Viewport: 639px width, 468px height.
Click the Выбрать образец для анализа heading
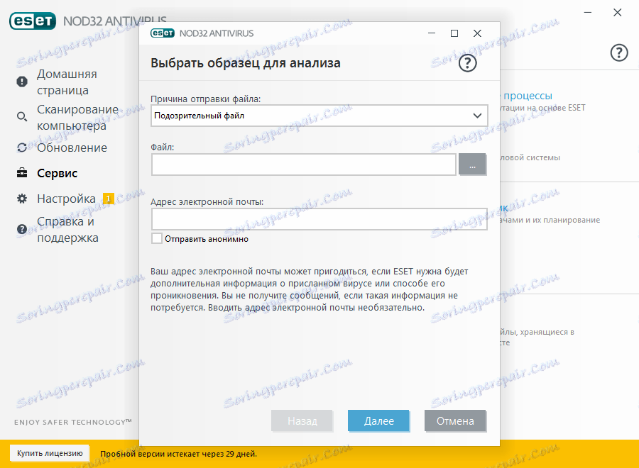pos(246,63)
